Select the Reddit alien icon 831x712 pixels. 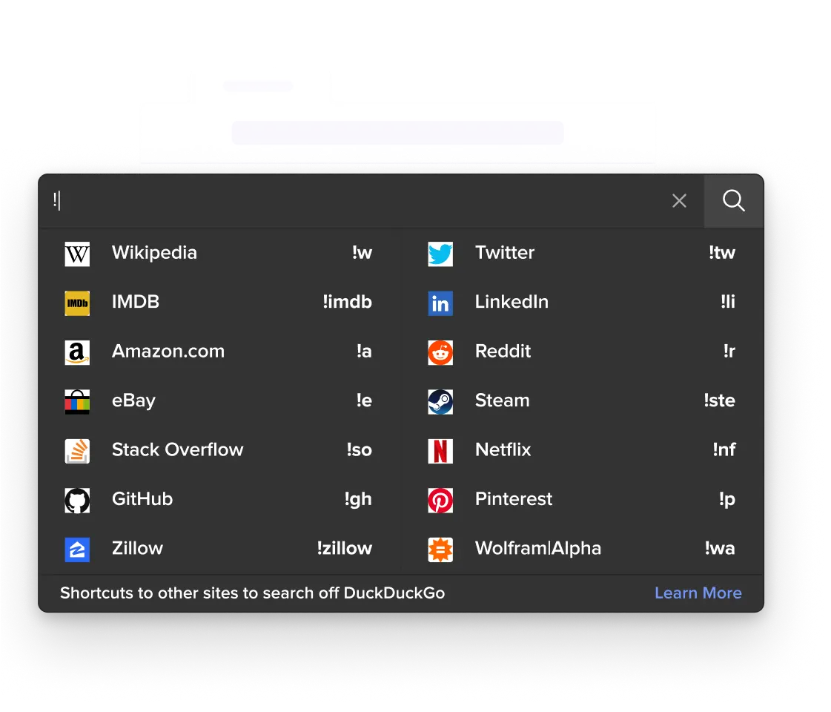tap(440, 352)
